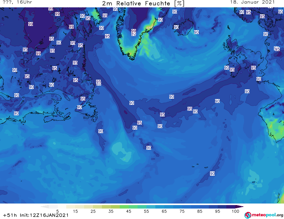Click the meteopool.org logo
The width and height of the screenshot is (284, 219).
coord(264,215)
